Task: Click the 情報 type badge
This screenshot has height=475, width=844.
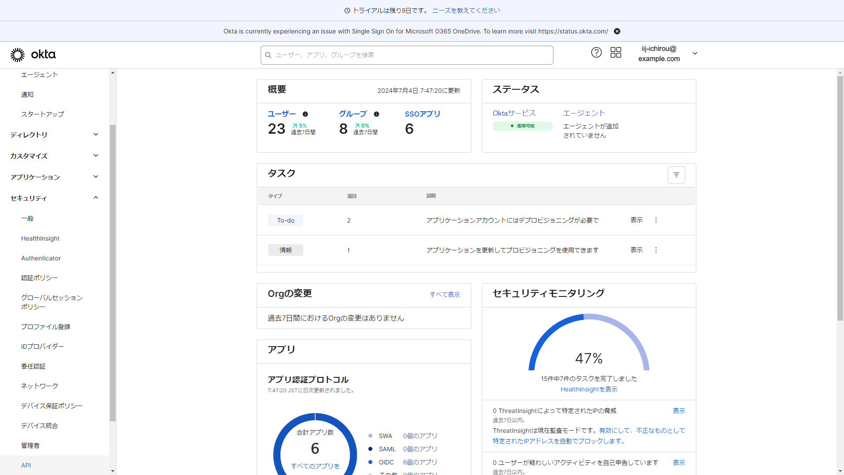Action: pos(286,250)
